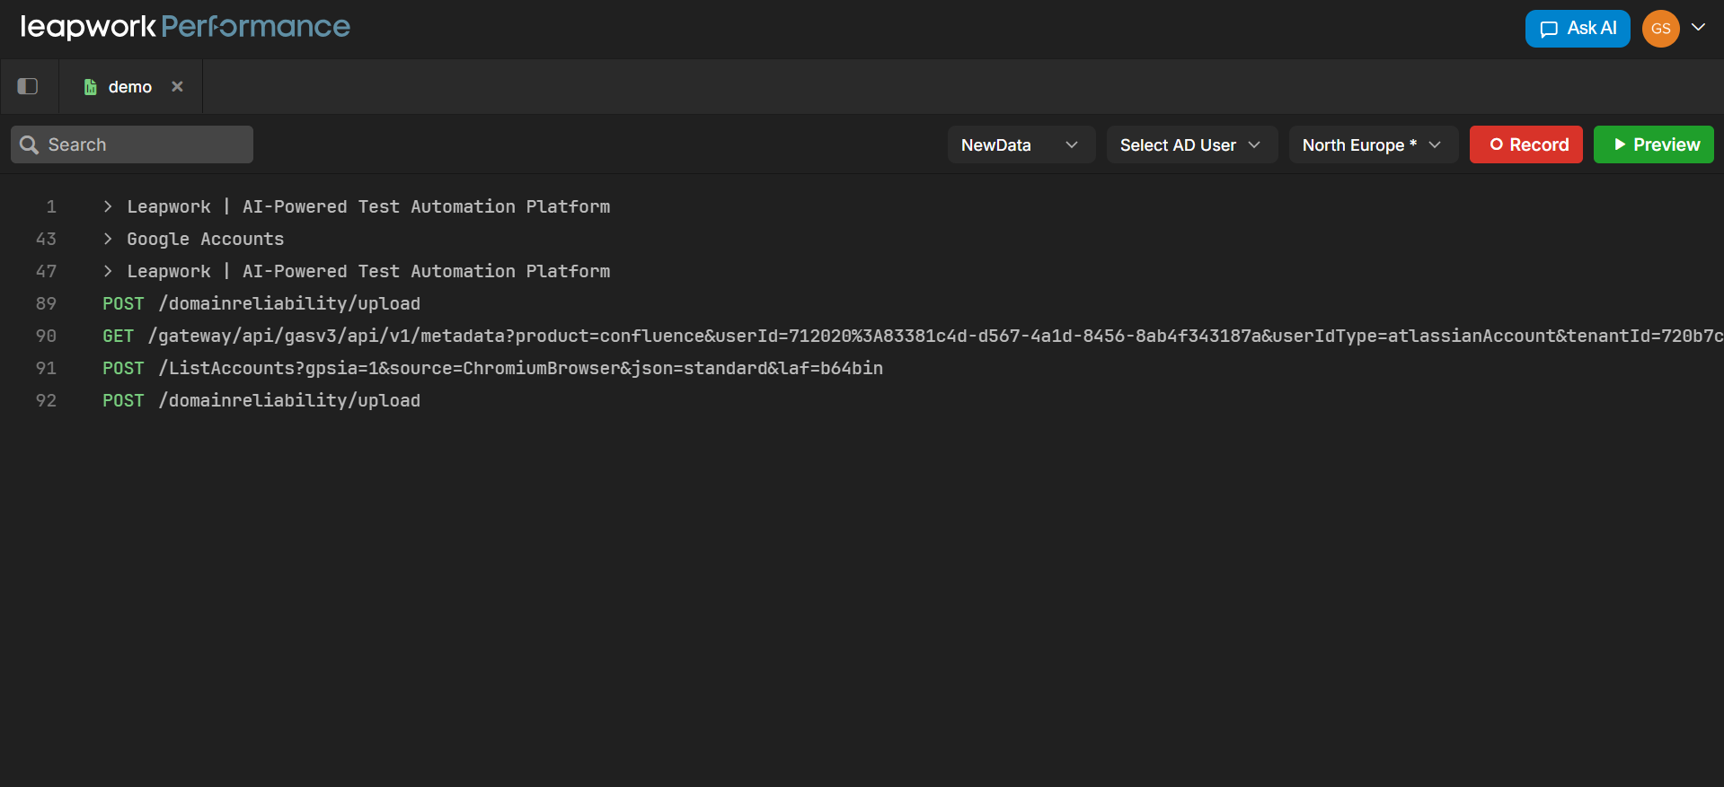Screen dimensions: 1724x787
Task: Run the Preview button
Action: (1653, 144)
